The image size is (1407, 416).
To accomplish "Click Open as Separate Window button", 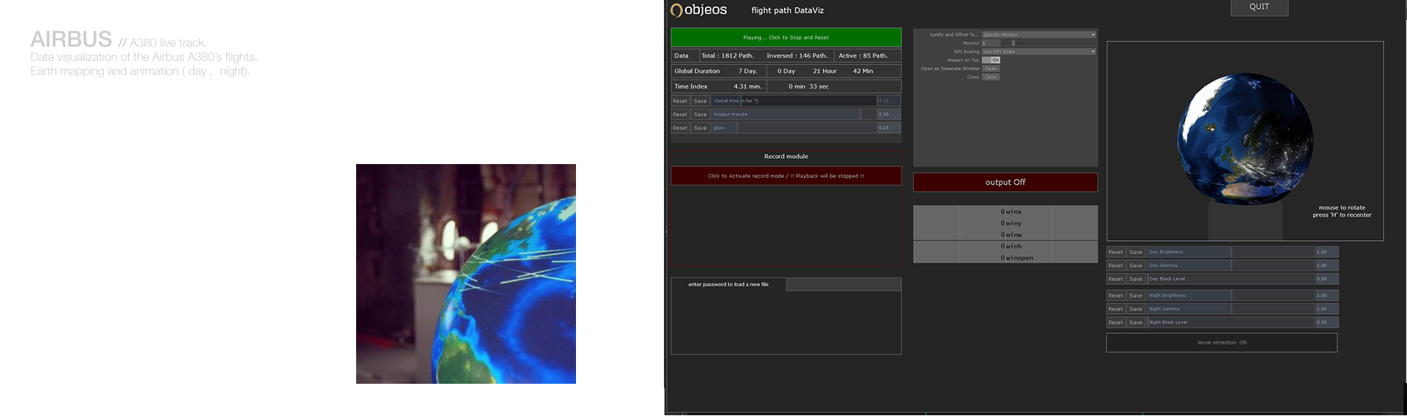I will (991, 68).
